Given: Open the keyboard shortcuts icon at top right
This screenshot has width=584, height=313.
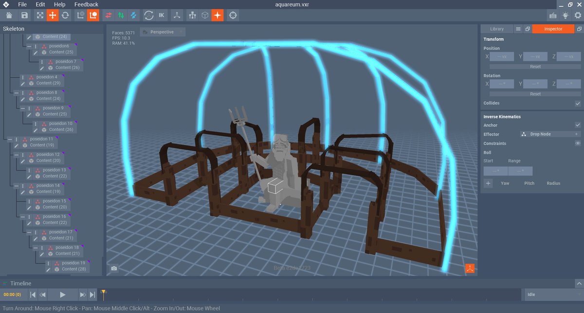Looking at the screenshot, I should [553, 16].
